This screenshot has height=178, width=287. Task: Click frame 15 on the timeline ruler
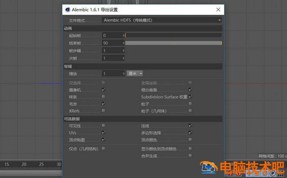pos(6,164)
